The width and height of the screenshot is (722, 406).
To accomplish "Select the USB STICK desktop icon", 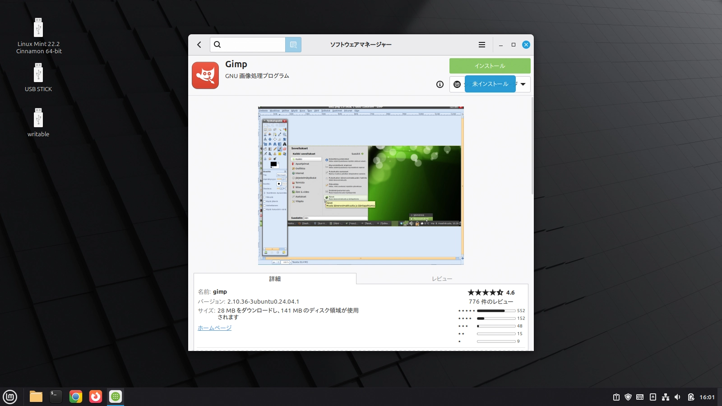I will point(38,78).
